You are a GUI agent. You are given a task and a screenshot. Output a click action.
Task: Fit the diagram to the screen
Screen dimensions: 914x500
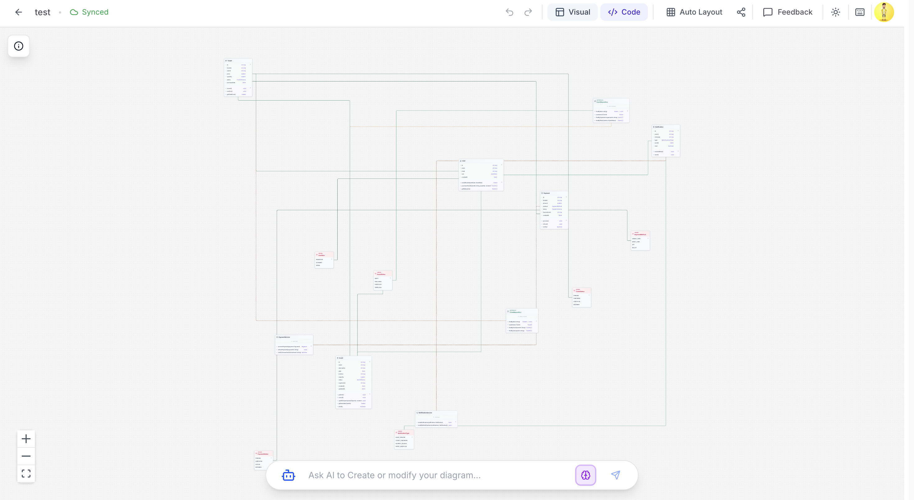(26, 473)
